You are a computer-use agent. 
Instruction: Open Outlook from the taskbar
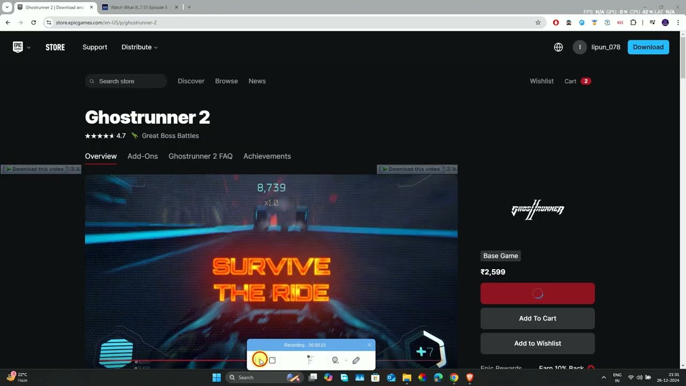[391, 377]
